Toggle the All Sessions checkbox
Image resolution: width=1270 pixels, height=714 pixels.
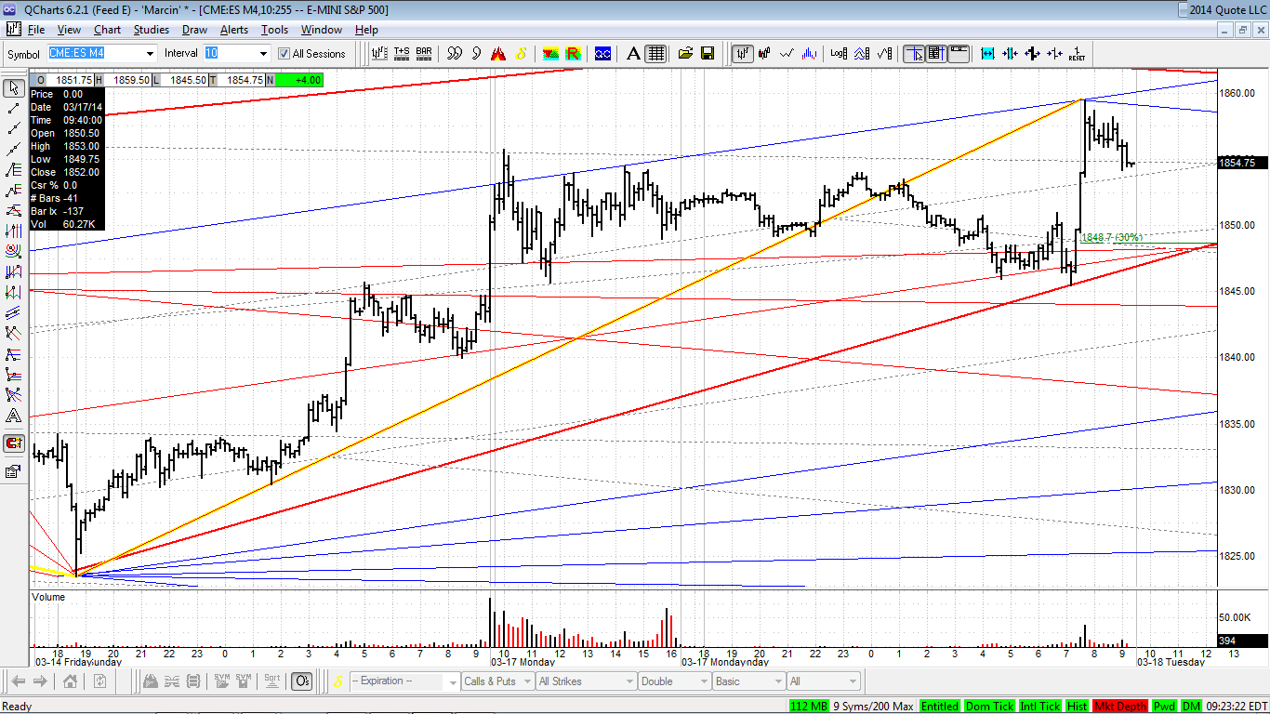(284, 54)
